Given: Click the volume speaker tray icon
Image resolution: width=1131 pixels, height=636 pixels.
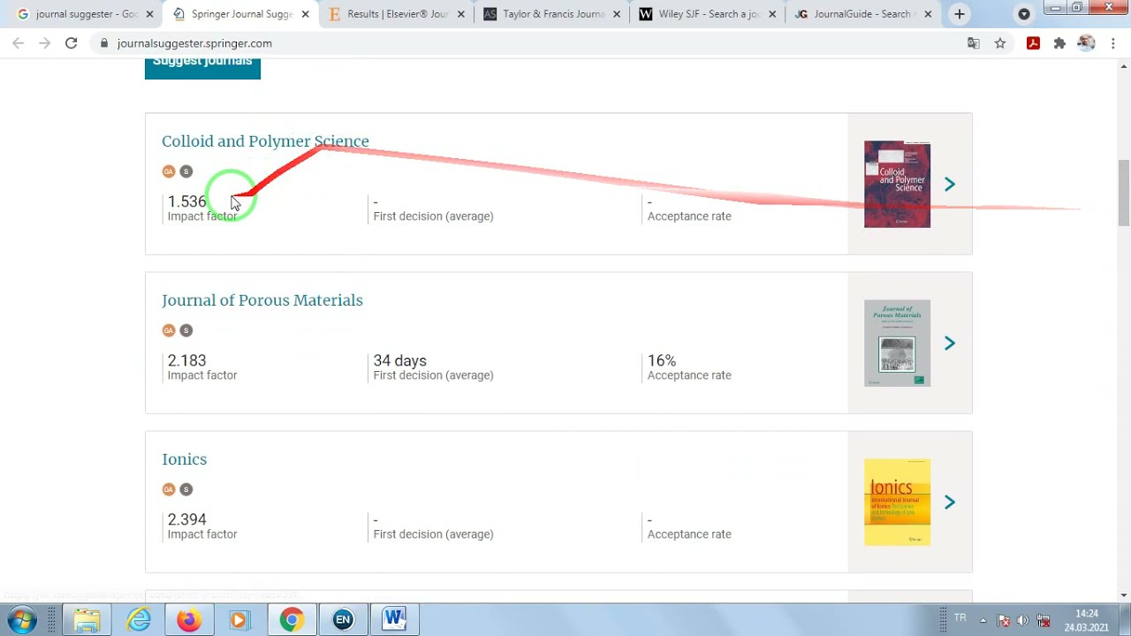Looking at the screenshot, I should pyautogui.click(x=1022, y=620).
